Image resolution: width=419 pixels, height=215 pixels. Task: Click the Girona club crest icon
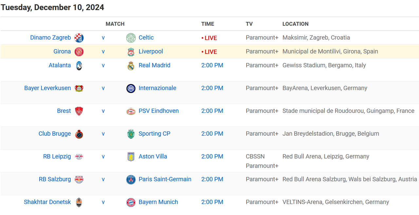79,52
